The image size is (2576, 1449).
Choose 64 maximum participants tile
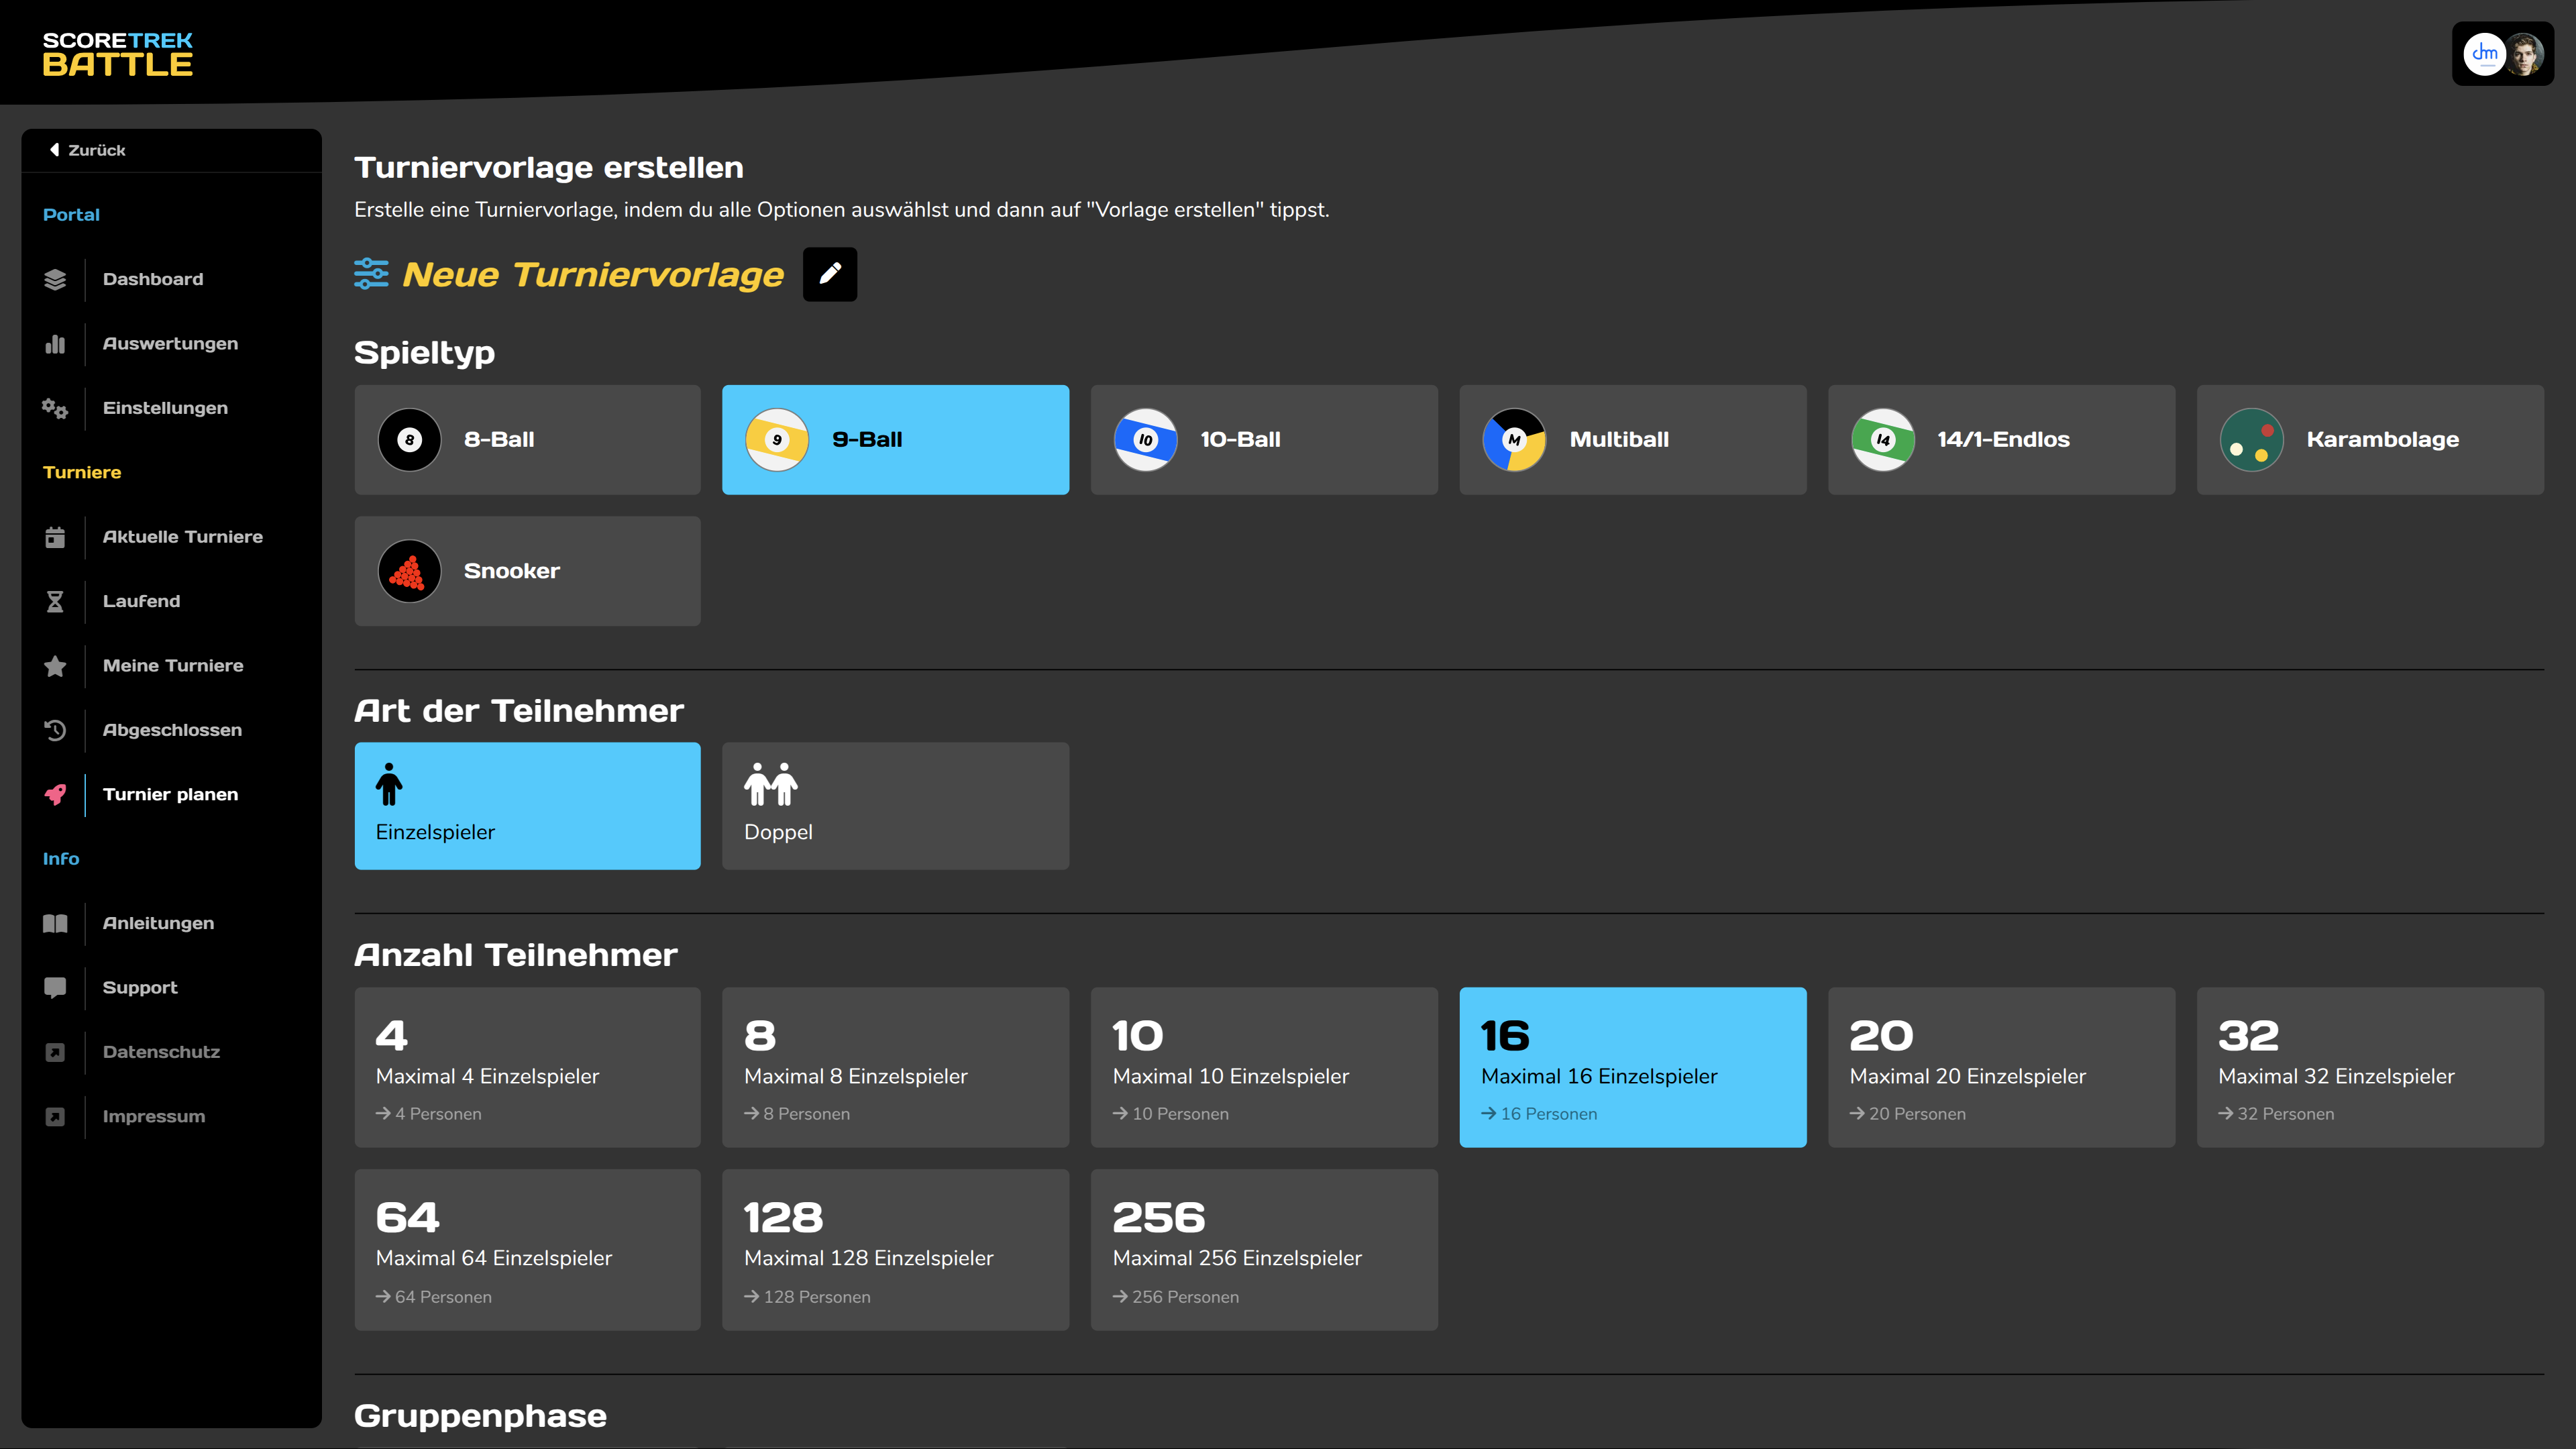click(x=527, y=1249)
